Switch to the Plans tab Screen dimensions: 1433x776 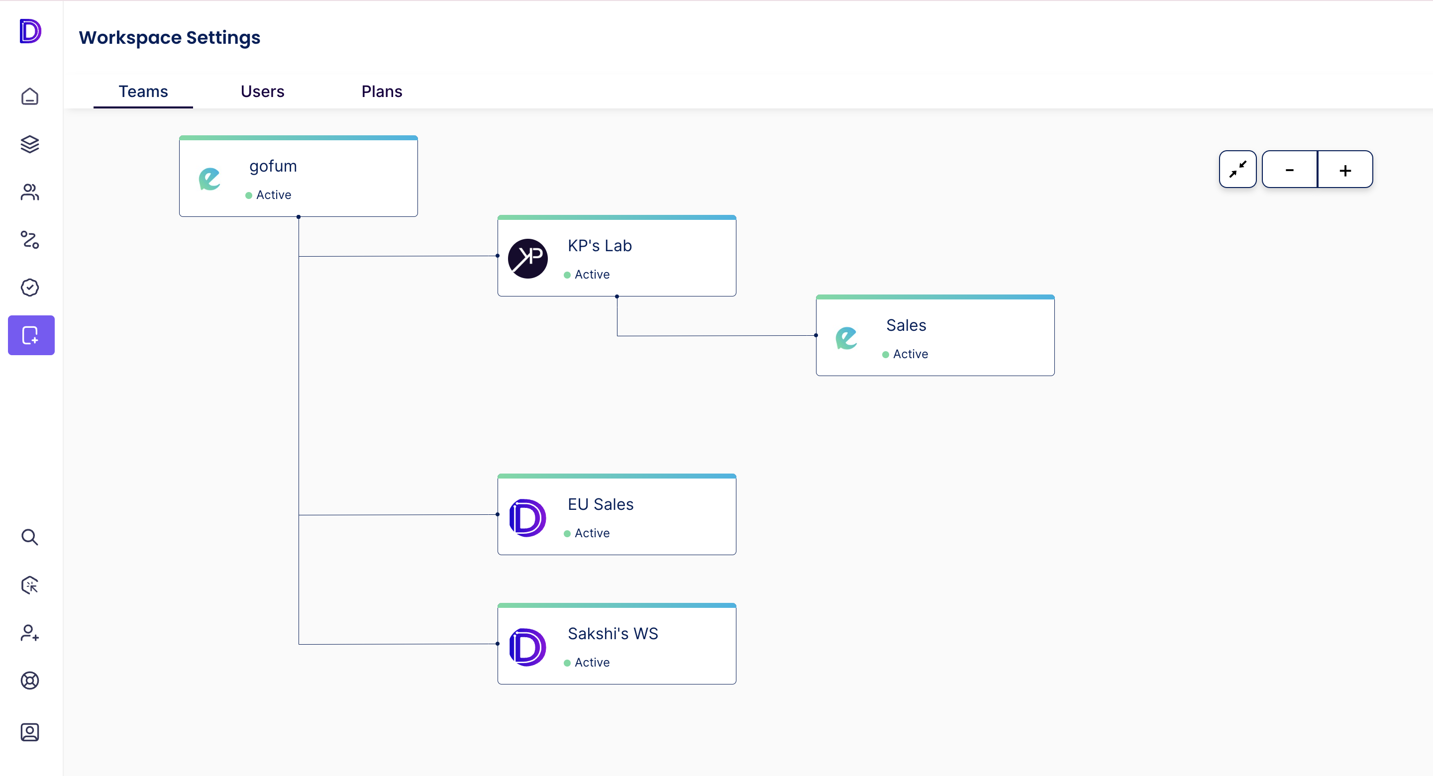pyautogui.click(x=382, y=91)
